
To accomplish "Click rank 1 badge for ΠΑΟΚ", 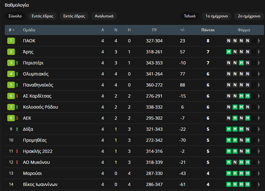I will point(11,41).
